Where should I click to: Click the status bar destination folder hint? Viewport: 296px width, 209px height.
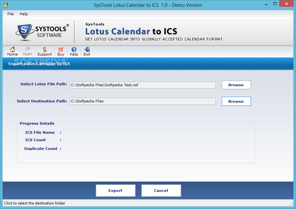click(x=34, y=203)
